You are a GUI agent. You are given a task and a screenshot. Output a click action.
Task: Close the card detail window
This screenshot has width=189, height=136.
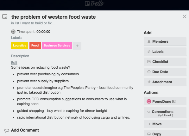(x=185, y=16)
